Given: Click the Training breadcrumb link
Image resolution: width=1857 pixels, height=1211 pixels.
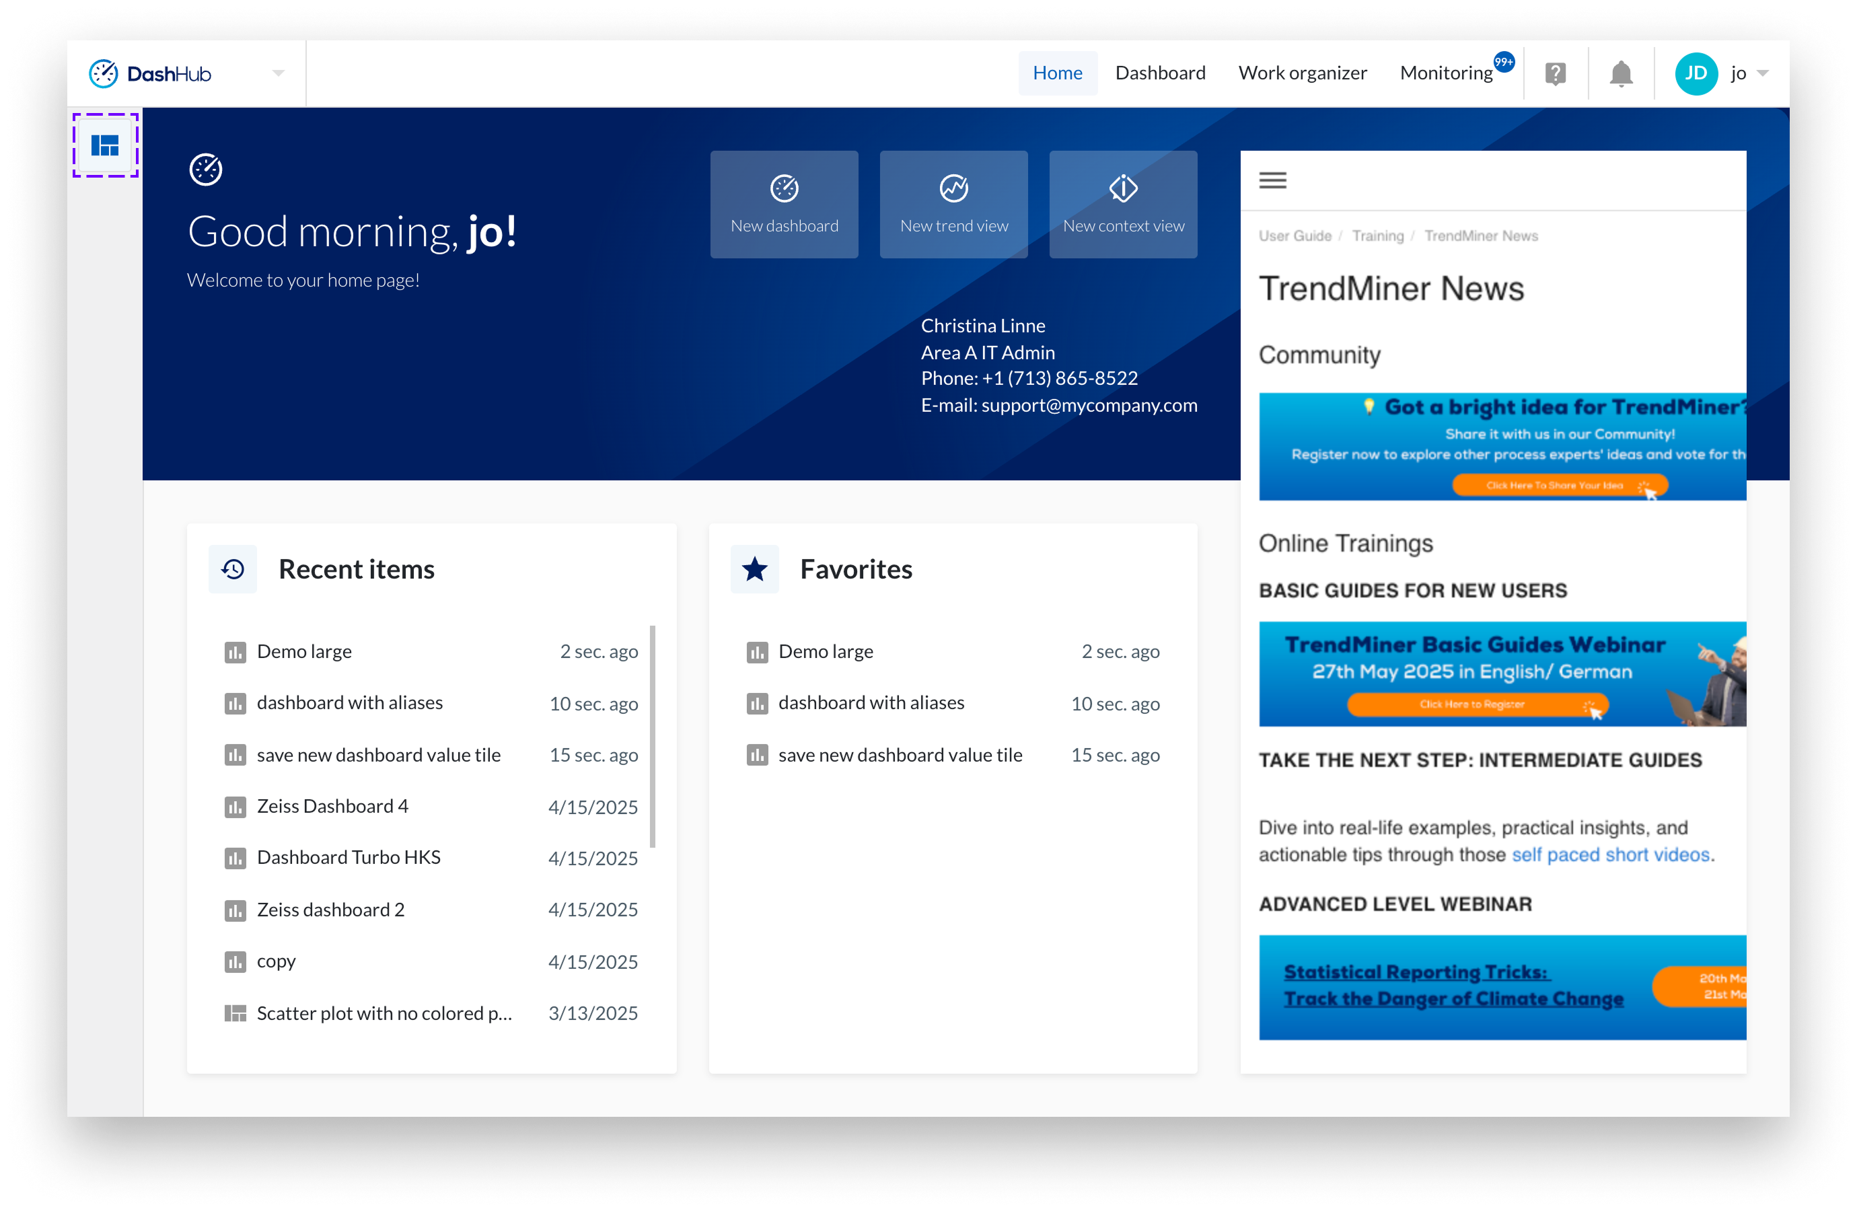Looking at the screenshot, I should (x=1377, y=235).
